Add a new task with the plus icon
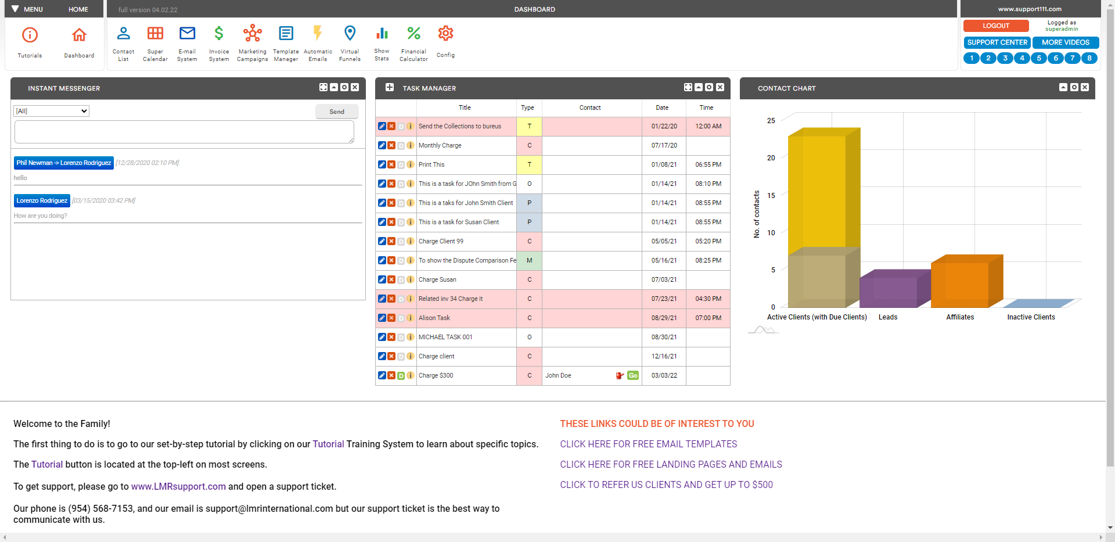The width and height of the screenshot is (1115, 542). [390, 87]
